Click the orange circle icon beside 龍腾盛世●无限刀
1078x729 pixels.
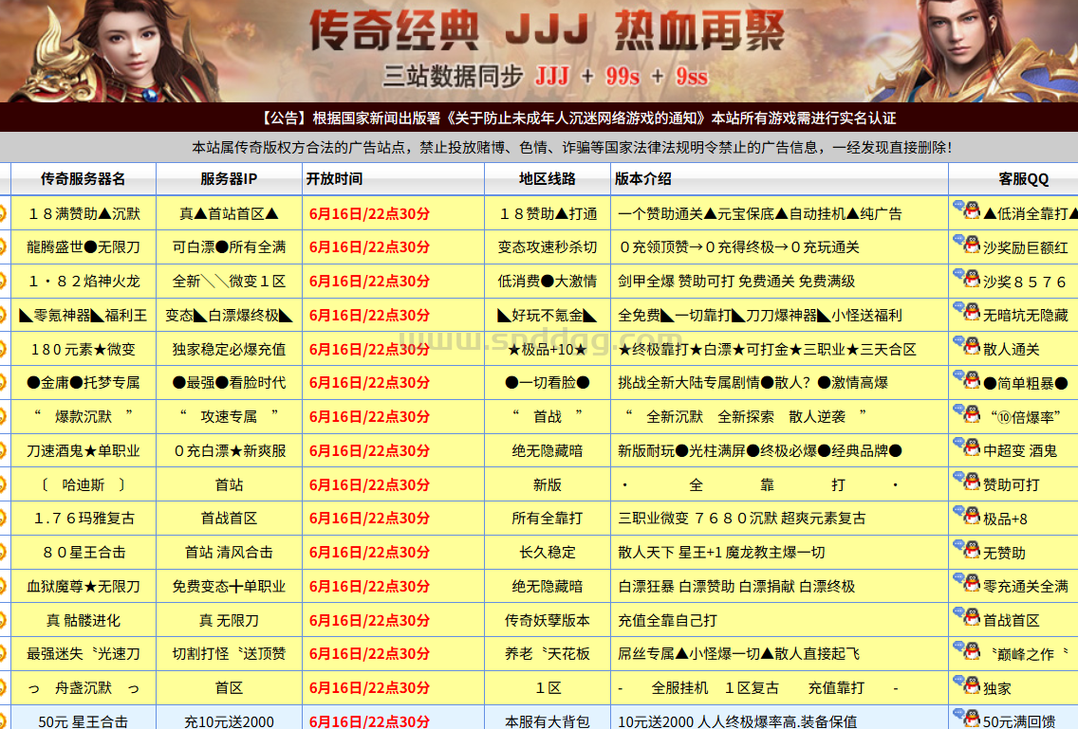3,247
